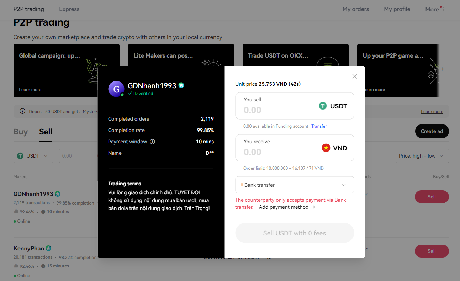Click the USDT icon in the crypto filter

click(x=20, y=156)
